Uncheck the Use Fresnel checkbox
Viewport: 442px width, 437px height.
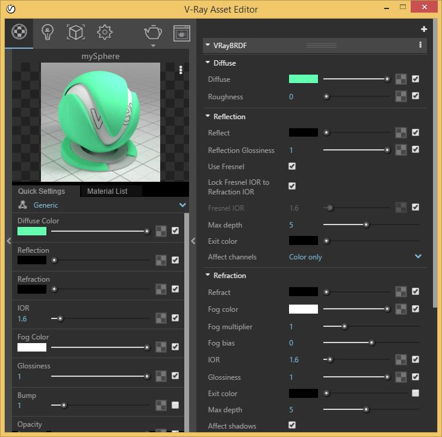tap(292, 166)
